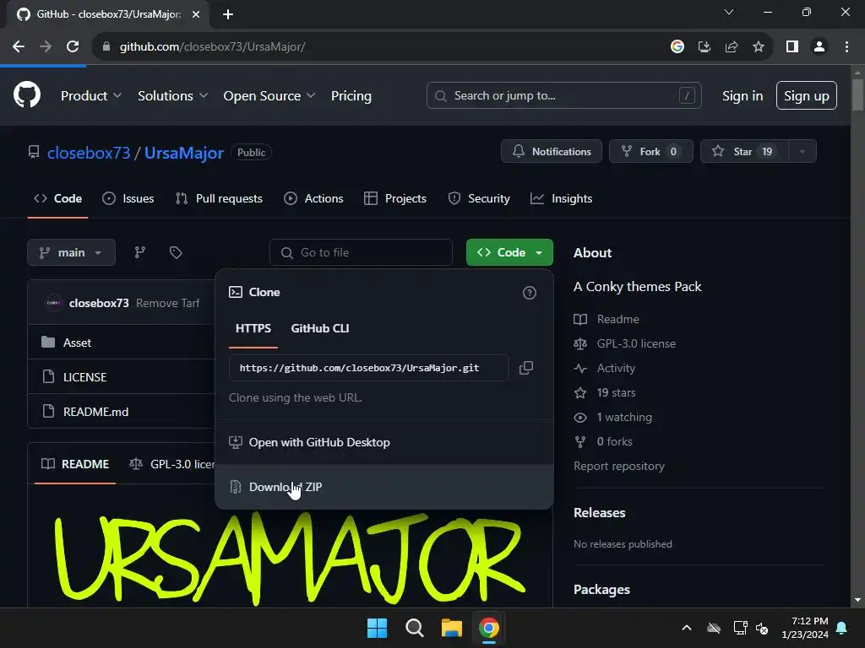Open Chrome three-dot menu
Image resolution: width=865 pixels, height=648 pixels.
pos(846,47)
